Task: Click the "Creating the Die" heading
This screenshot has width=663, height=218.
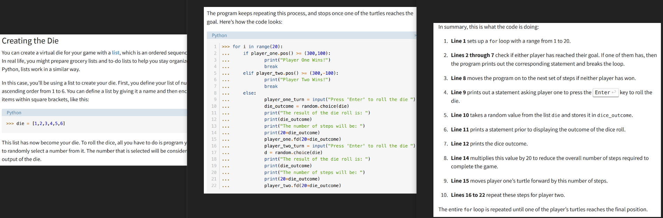Action: [x=30, y=41]
